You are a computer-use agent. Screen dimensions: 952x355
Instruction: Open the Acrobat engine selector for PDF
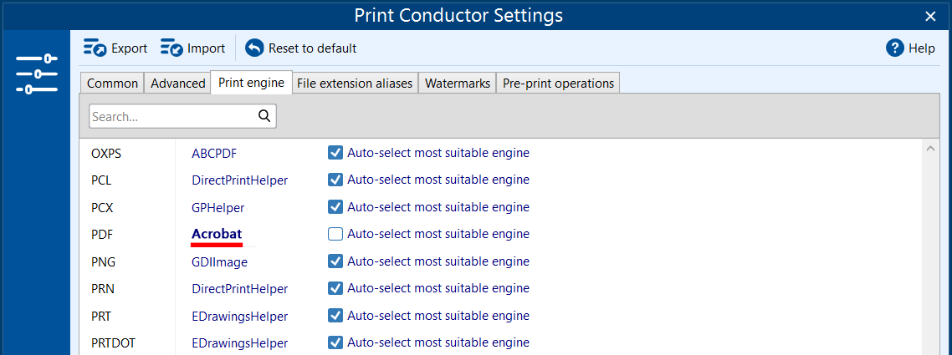click(217, 234)
